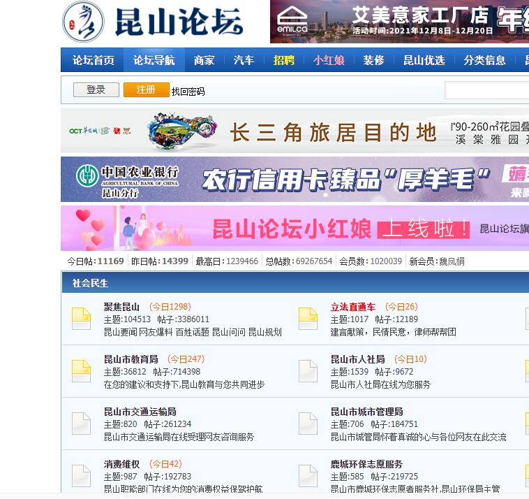The height and width of the screenshot is (499, 529).
Task: Open the 鹿城环保志愿服务 board link
Action: coord(366,464)
